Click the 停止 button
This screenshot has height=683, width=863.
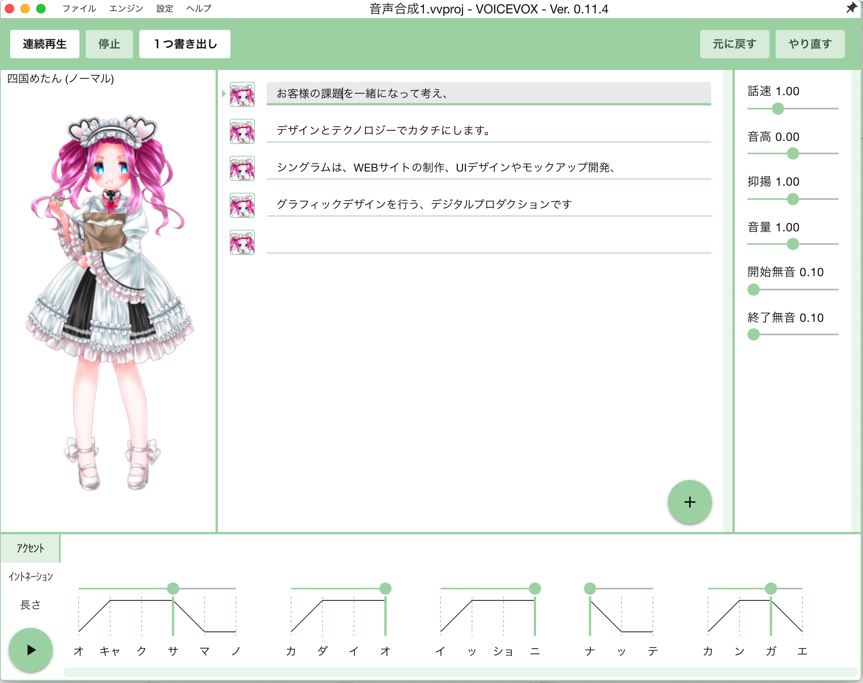(x=109, y=44)
